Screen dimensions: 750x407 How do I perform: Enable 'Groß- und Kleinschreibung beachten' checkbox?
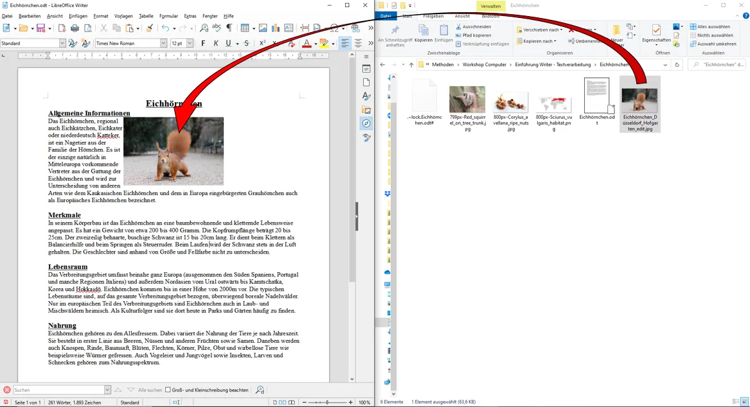coord(168,390)
